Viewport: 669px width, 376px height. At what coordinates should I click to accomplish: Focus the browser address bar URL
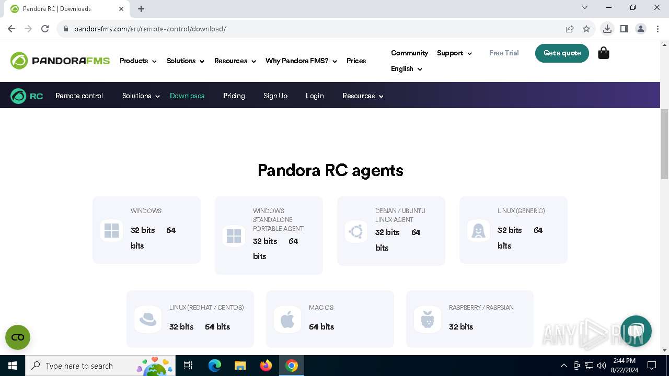click(150, 29)
